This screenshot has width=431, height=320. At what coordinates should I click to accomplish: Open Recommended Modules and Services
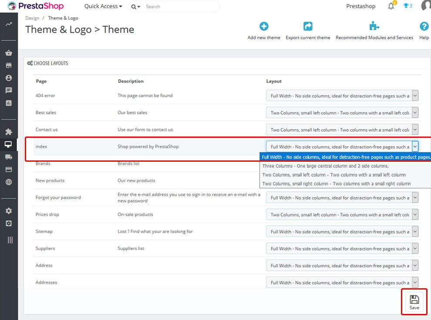coord(374,27)
